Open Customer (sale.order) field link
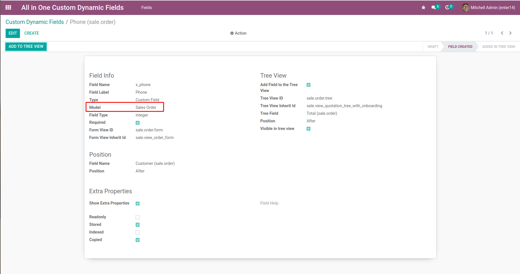520x274 pixels. 155,163
